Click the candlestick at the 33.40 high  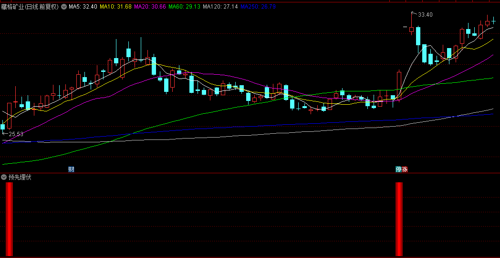coord(411,29)
